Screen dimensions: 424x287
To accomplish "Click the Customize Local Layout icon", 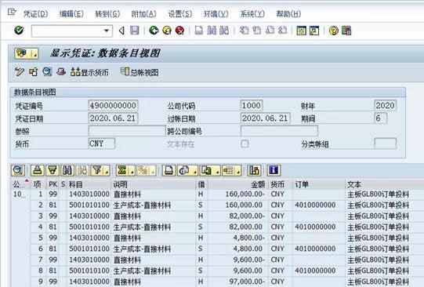I will tap(346, 31).
